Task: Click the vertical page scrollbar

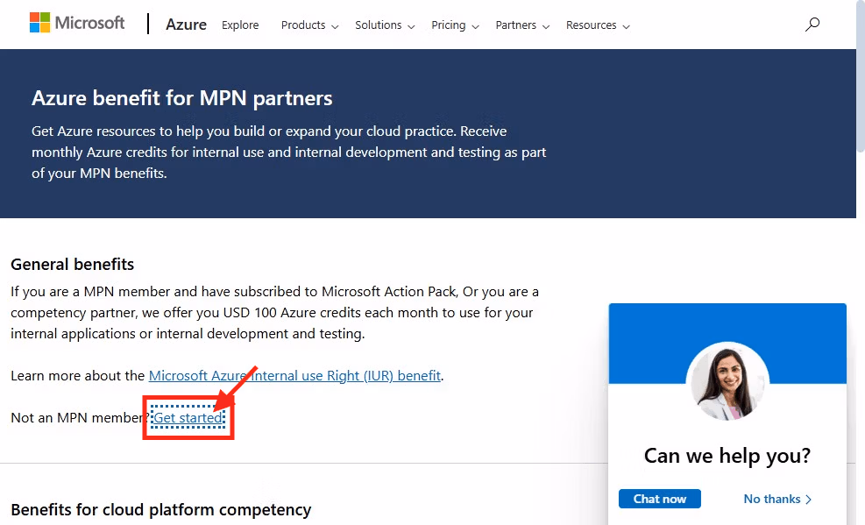Action: [860, 263]
